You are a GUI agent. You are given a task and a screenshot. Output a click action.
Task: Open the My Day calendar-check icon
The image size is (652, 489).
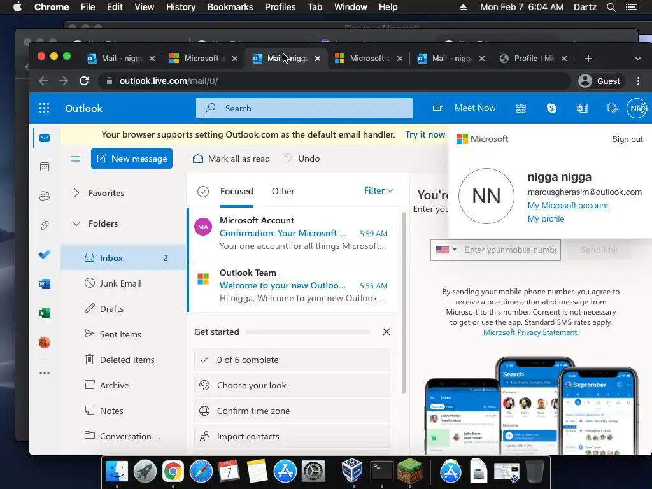tap(612, 108)
